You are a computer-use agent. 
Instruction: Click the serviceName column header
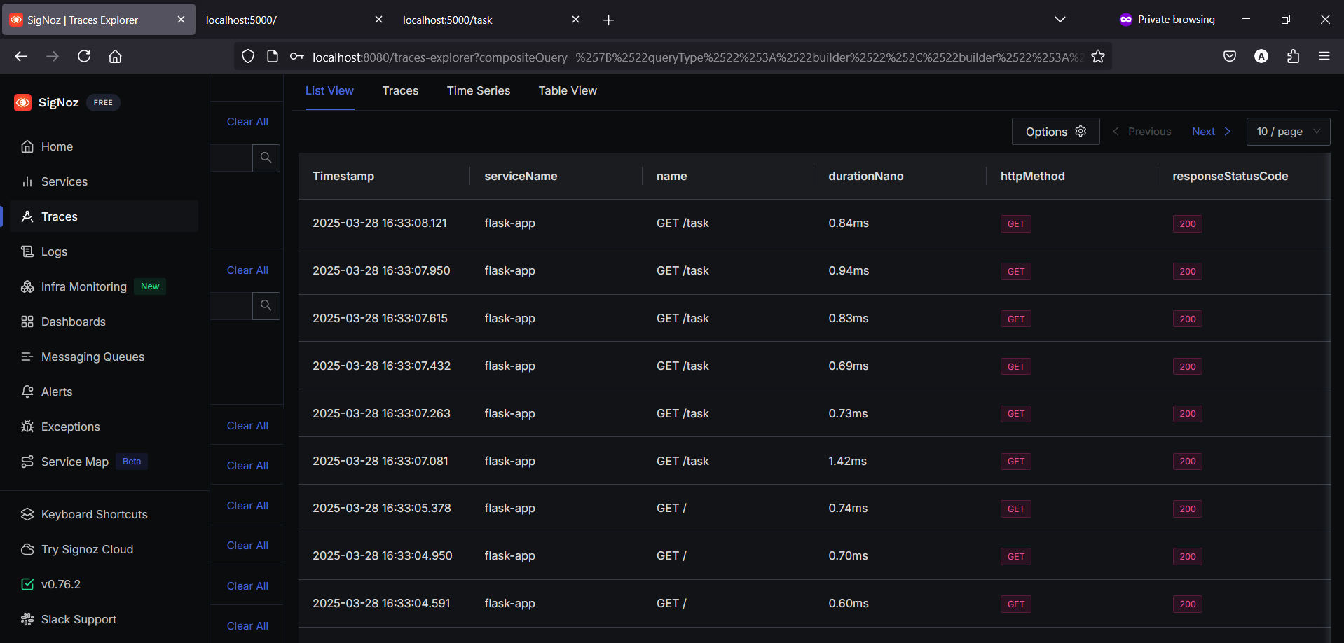pos(521,176)
